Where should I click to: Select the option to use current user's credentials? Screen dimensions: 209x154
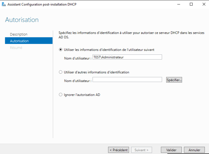[61, 50]
